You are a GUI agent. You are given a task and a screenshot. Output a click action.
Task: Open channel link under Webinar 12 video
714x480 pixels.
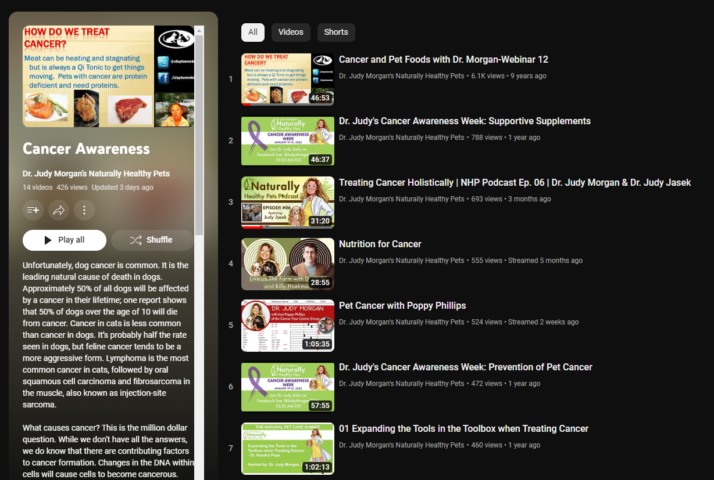402,76
